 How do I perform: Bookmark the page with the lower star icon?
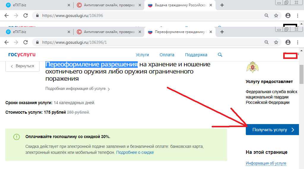[276, 42]
